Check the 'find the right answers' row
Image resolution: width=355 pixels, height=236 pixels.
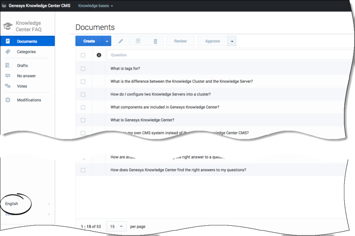pos(83,170)
